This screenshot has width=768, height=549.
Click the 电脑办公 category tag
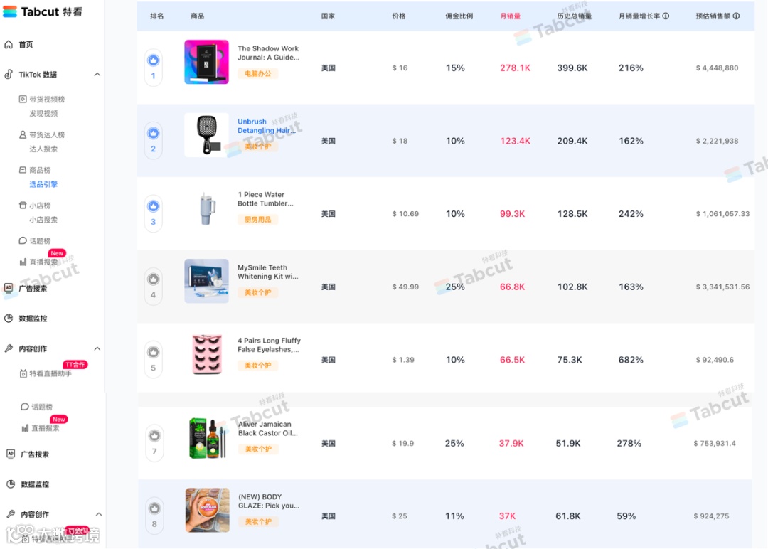click(x=257, y=73)
